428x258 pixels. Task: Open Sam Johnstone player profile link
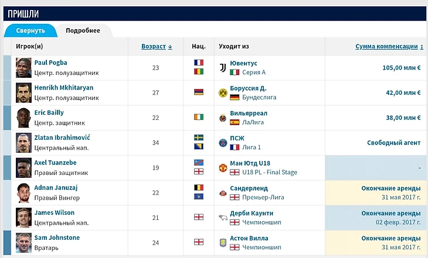pos(57,238)
